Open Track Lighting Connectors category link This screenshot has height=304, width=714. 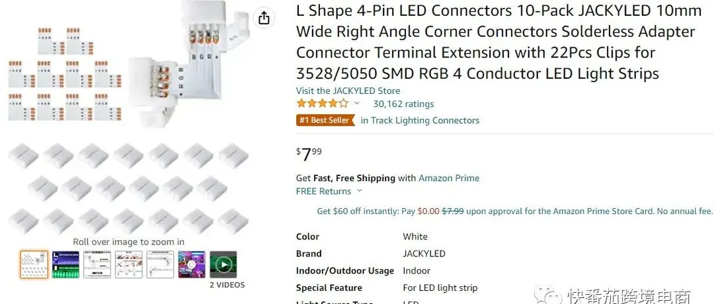click(420, 120)
